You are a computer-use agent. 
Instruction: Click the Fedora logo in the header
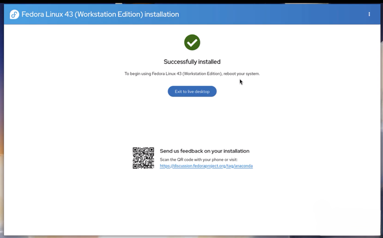pos(14,15)
